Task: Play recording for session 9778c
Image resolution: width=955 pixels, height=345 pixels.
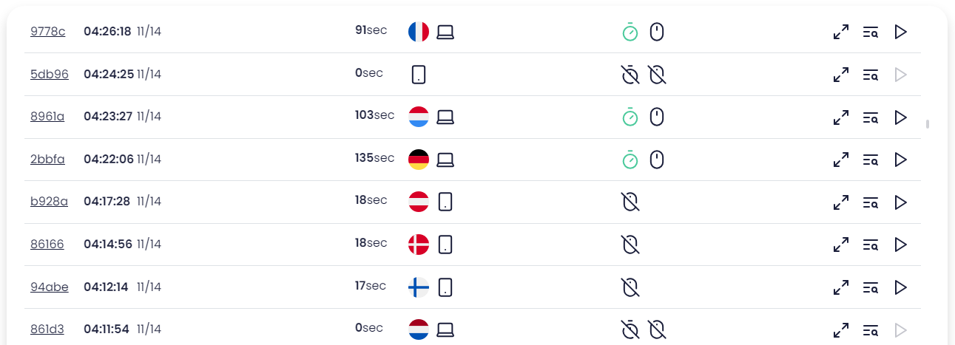Action: pyautogui.click(x=900, y=32)
